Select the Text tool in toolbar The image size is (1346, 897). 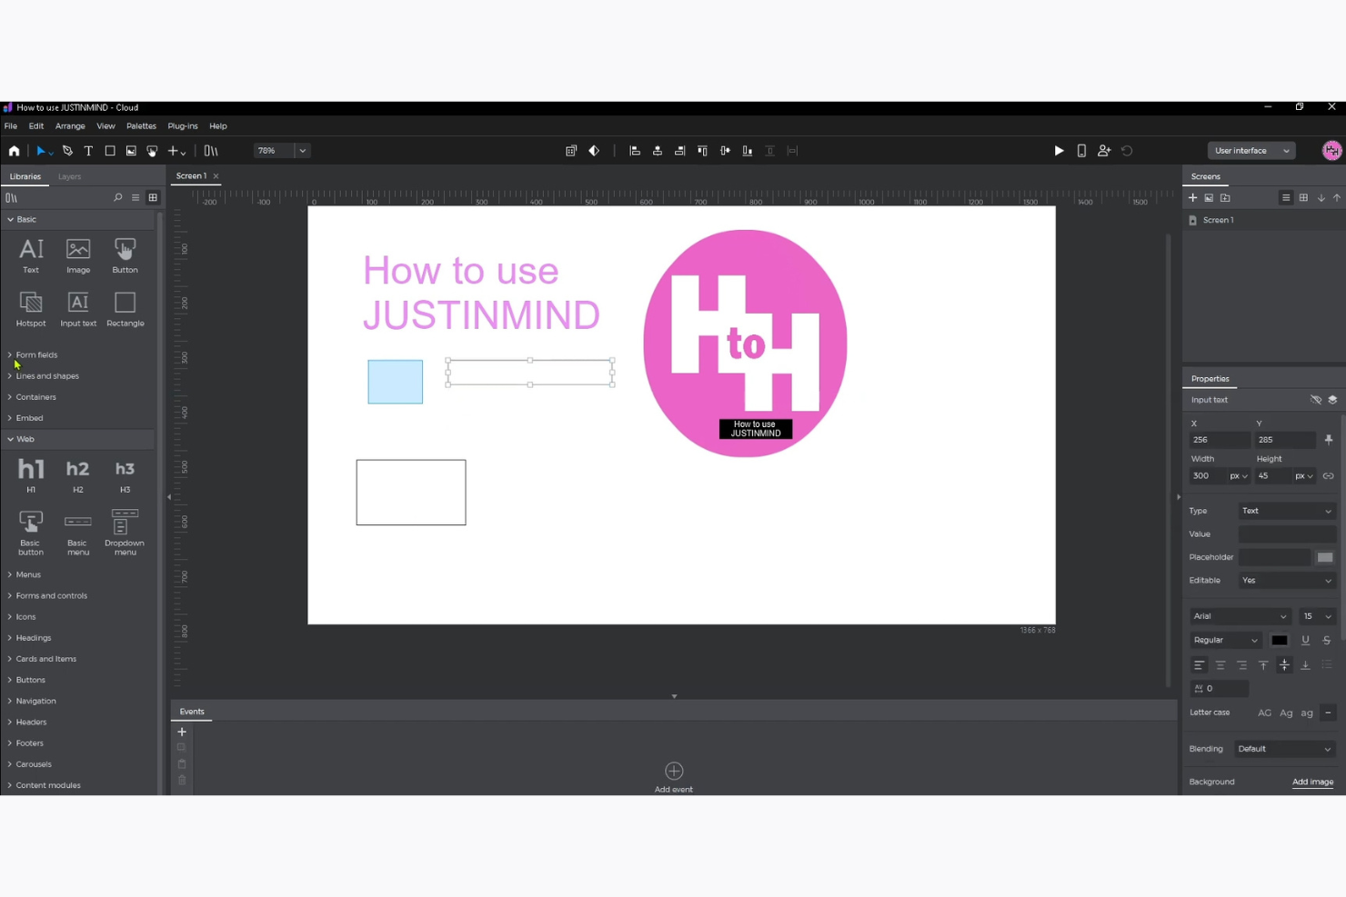[88, 151]
